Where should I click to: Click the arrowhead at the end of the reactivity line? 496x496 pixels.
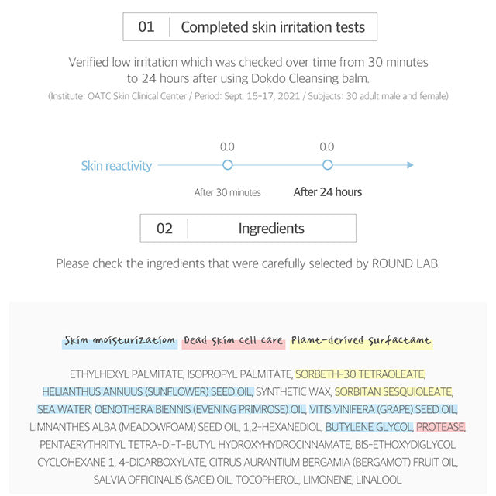point(410,165)
